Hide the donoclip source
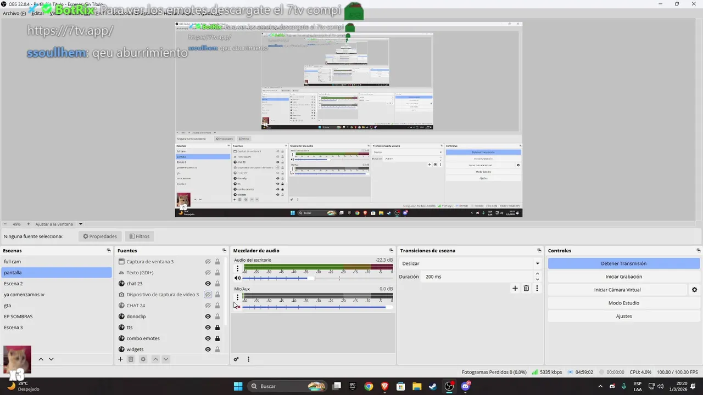 [x=208, y=317]
